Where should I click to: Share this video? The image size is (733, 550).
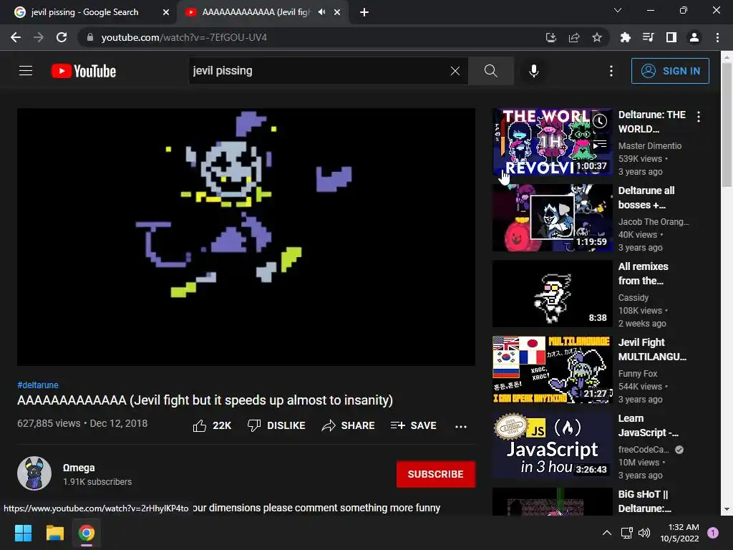(349, 425)
